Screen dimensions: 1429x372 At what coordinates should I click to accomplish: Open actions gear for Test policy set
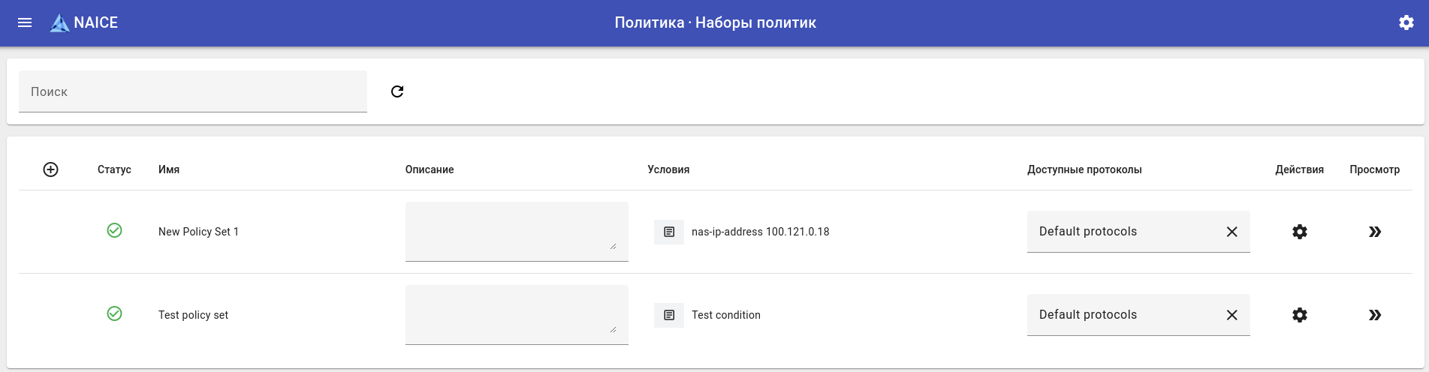pos(1299,315)
